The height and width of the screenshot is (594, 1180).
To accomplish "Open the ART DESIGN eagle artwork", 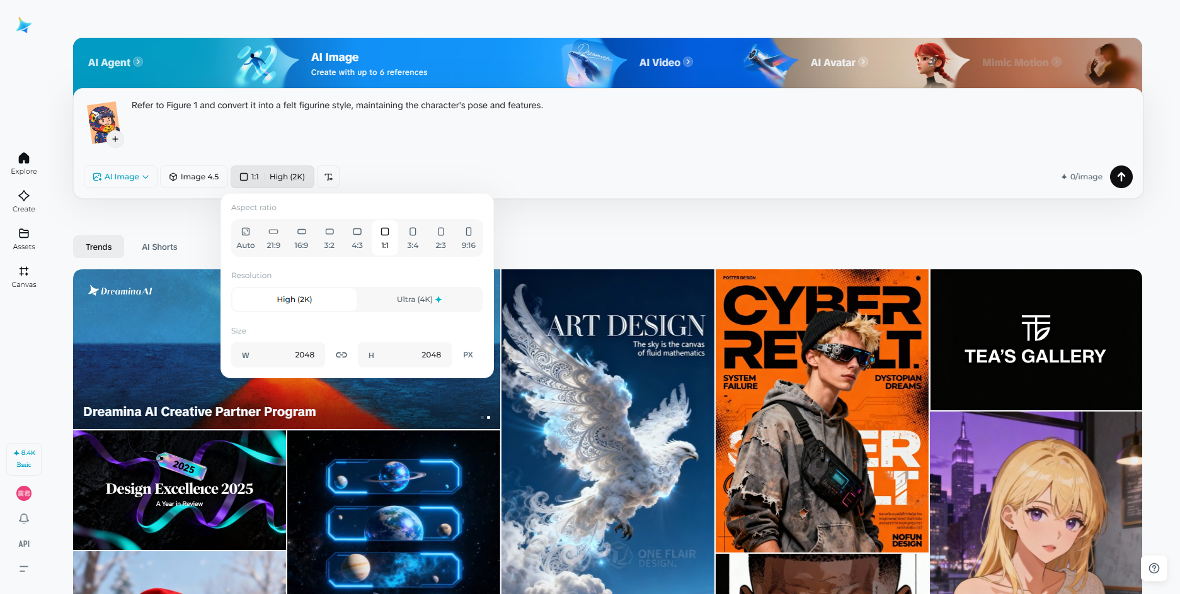I will [608, 432].
